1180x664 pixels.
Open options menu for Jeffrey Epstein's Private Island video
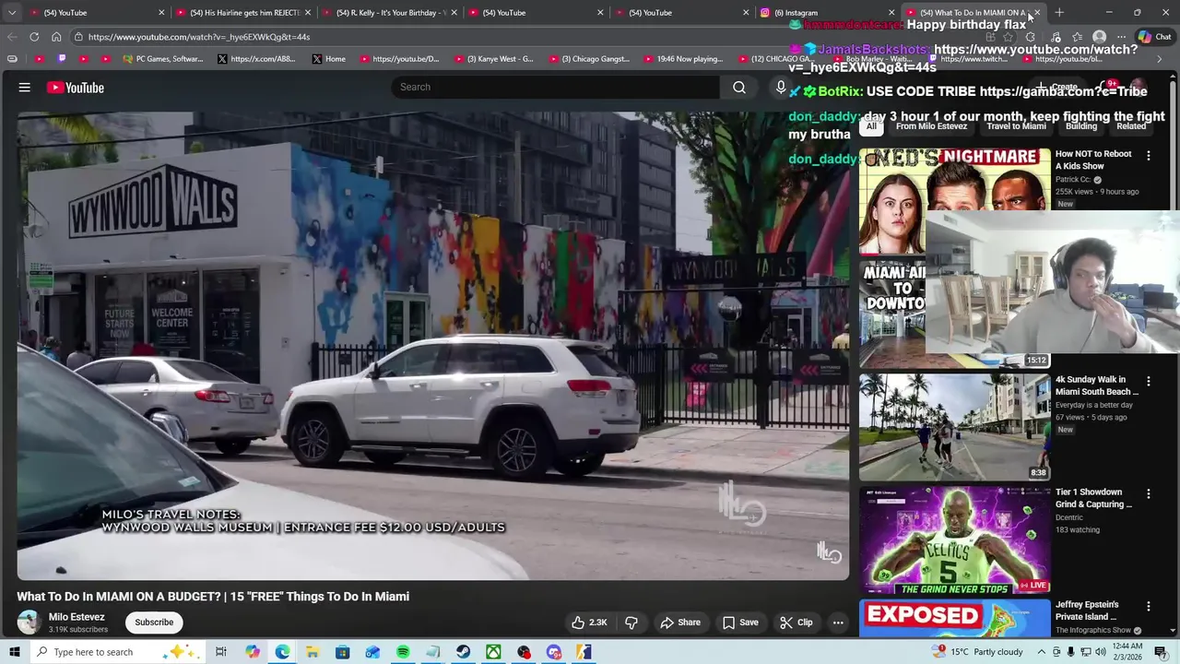tap(1149, 606)
